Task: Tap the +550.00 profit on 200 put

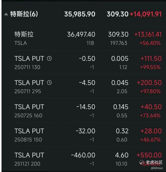Action: [x=149, y=155]
